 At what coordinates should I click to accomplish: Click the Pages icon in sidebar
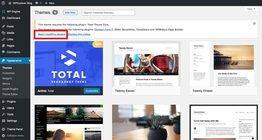coord(3,46)
